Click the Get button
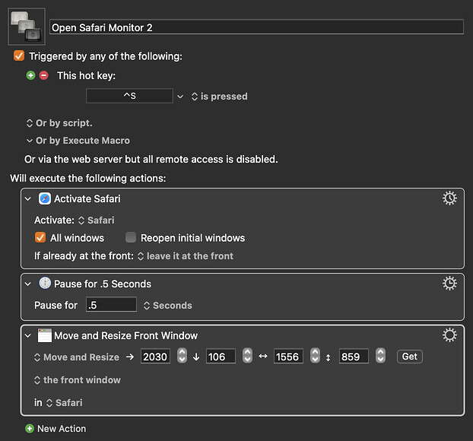The image size is (473, 441). pos(410,357)
